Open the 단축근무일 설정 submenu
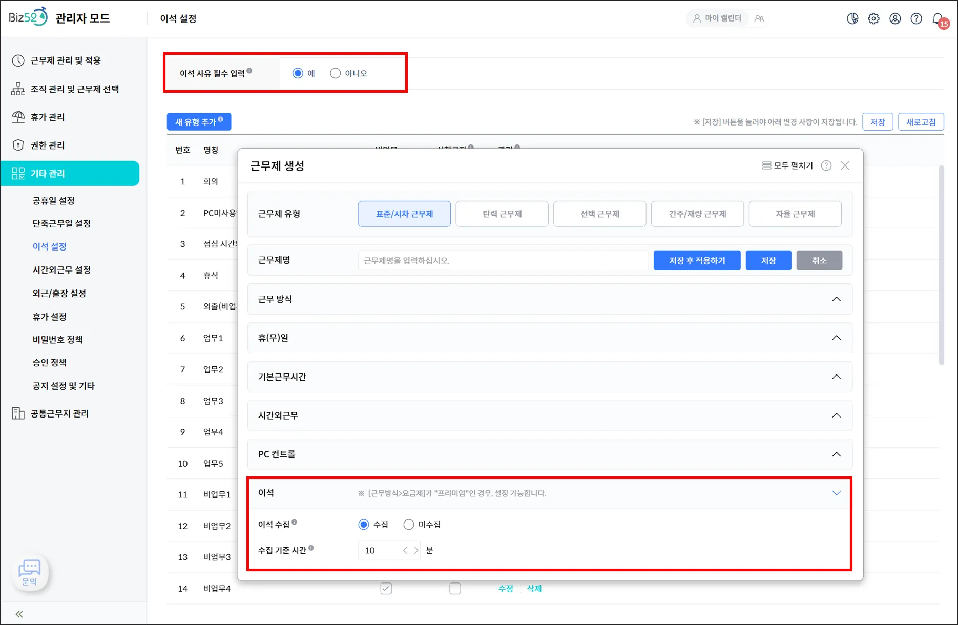 click(61, 223)
